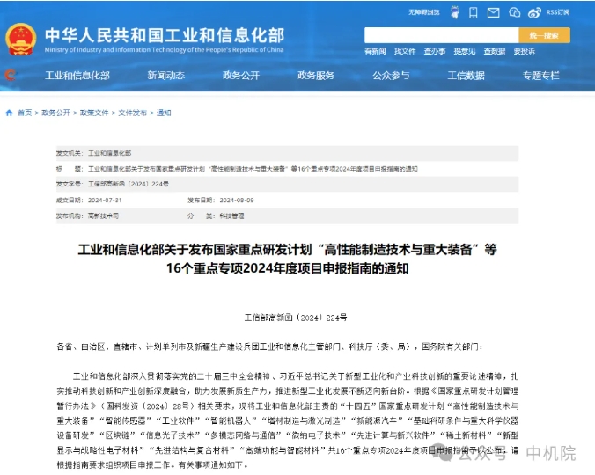Image resolution: width=595 pixels, height=475 pixels.
Task: Open 看新闻 quick link
Action: coord(375,51)
